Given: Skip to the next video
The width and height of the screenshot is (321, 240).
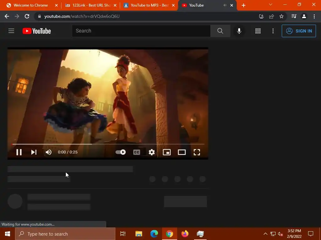Looking at the screenshot, I should point(34,152).
